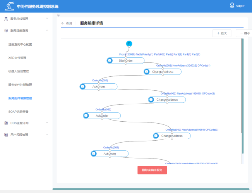Click the 放大 zoom in button
The image size is (252, 193).
(222, 33)
